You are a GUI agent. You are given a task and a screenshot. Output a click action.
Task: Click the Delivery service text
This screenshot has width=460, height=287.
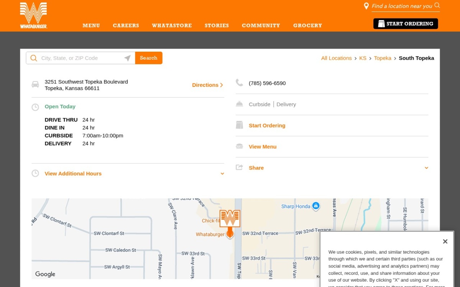286,104
